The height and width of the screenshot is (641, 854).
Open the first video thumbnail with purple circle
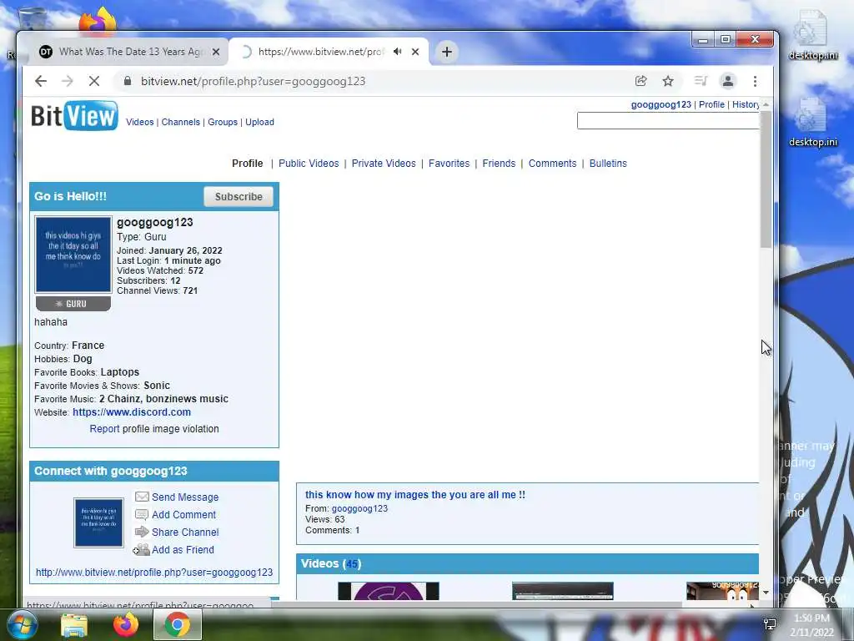click(389, 591)
